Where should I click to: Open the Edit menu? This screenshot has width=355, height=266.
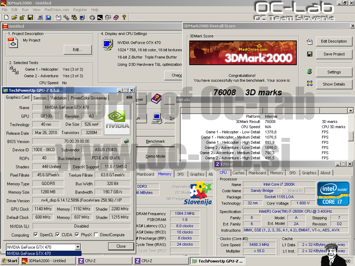pos(15,10)
